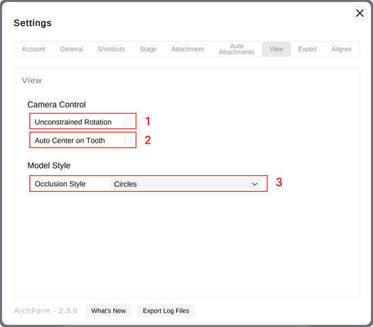The height and width of the screenshot is (327, 373).
Task: Select the View tab
Action: 276,49
